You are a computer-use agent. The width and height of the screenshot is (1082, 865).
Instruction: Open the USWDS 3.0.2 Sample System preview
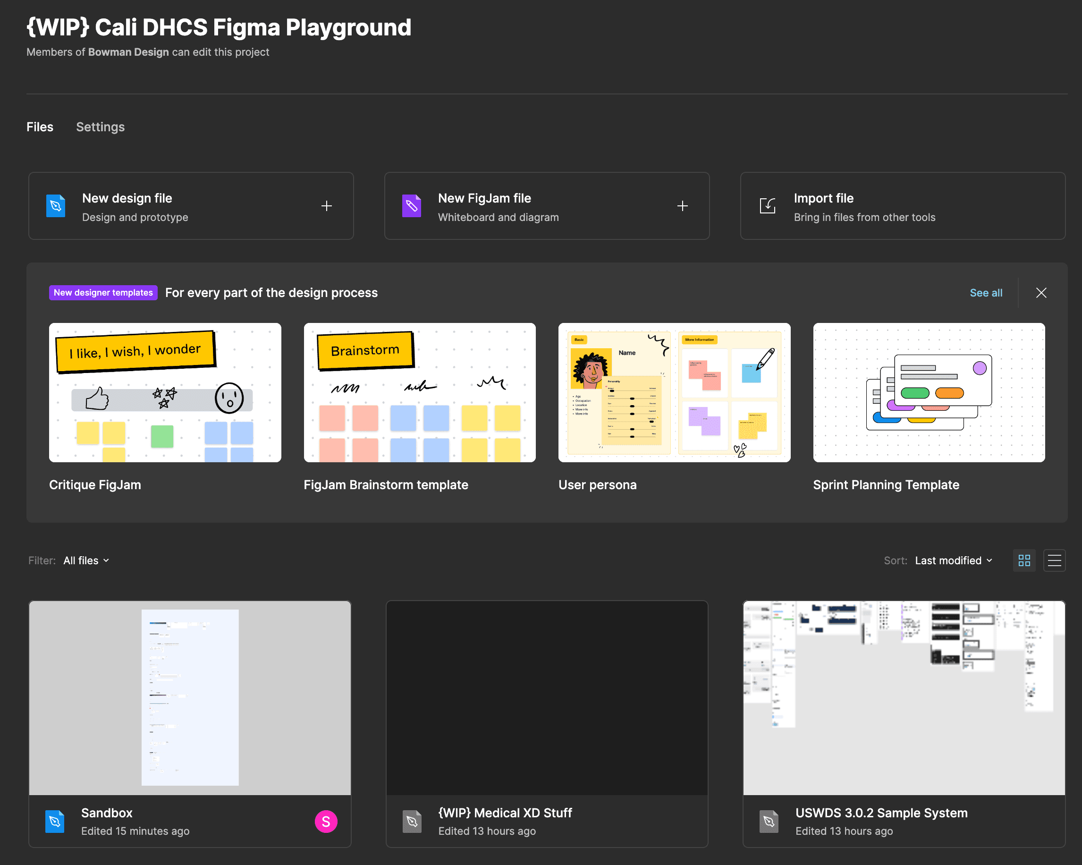pos(904,698)
